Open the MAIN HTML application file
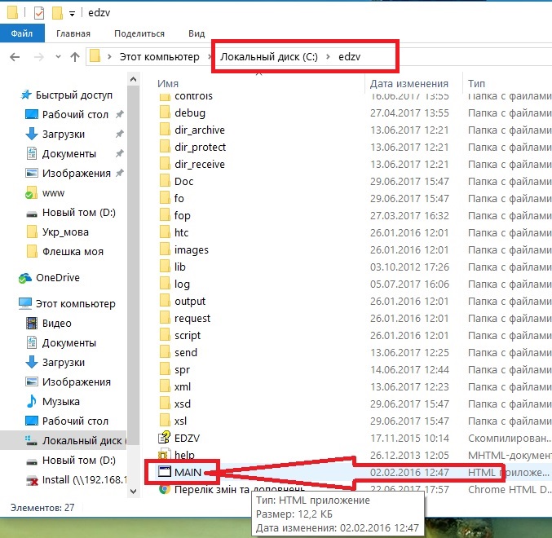Viewport: 552px width, 538px height. click(x=188, y=472)
